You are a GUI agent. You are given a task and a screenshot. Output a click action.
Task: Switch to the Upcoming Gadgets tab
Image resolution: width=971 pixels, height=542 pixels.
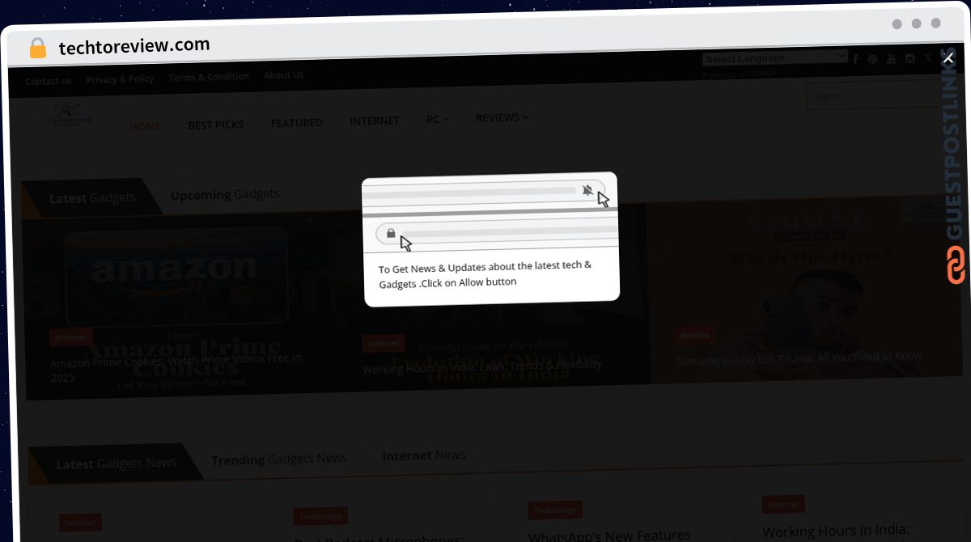[x=225, y=194]
